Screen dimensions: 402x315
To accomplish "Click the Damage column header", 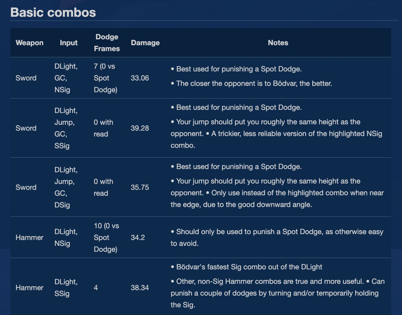I will click(x=145, y=43).
